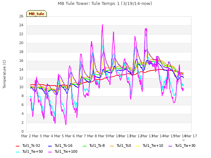Click the green Tul1_Ts-8 legend swatch

[85, 146]
